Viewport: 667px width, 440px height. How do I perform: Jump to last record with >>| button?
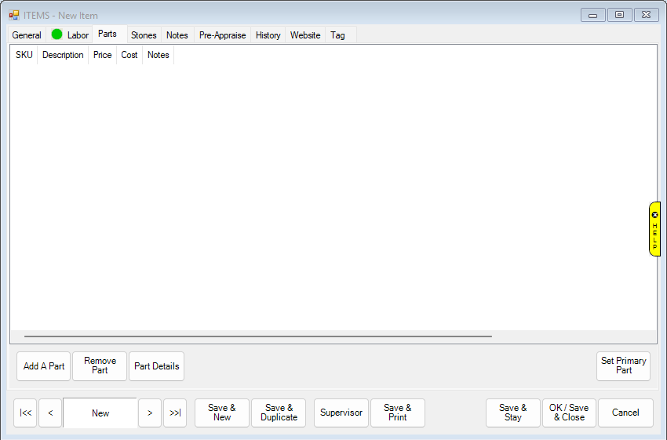[174, 413]
